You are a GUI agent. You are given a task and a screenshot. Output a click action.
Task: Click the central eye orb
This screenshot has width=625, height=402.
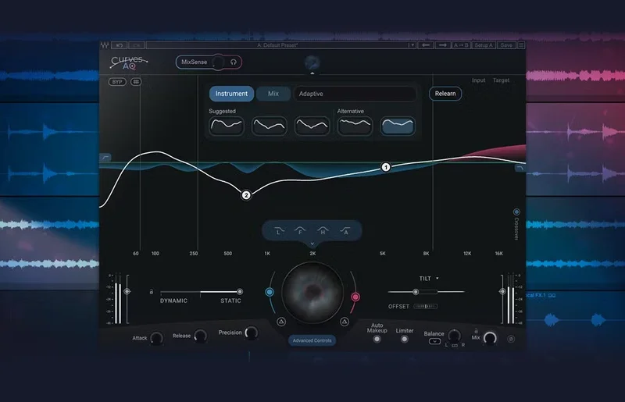point(312,293)
